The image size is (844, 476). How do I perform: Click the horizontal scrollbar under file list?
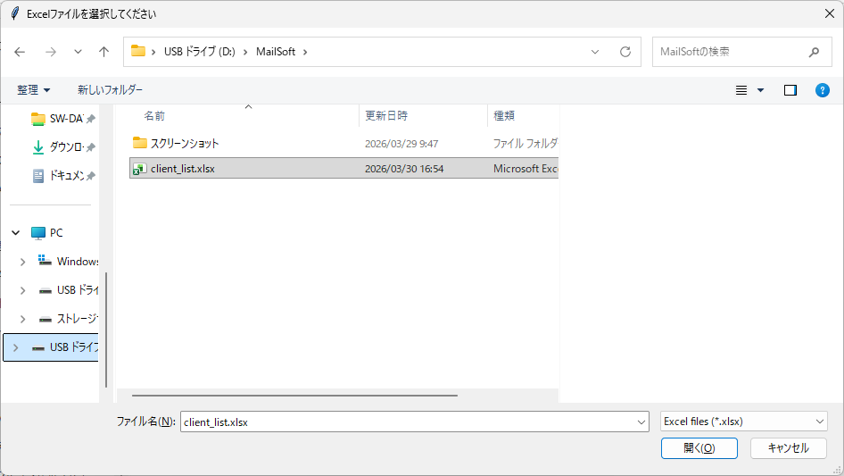coord(294,395)
